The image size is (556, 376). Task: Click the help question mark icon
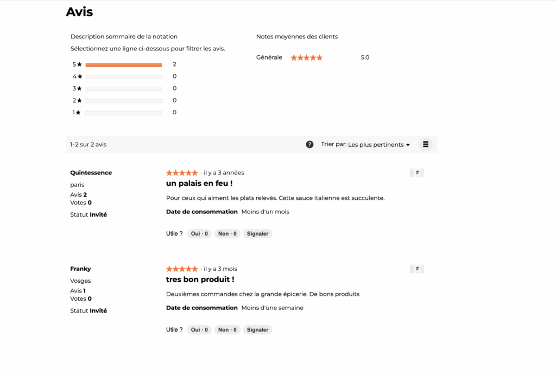pos(309,144)
